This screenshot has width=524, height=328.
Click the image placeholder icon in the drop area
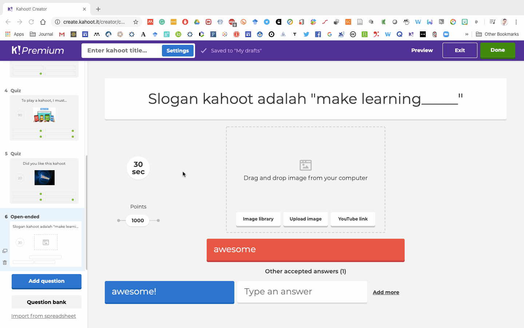[306, 165]
